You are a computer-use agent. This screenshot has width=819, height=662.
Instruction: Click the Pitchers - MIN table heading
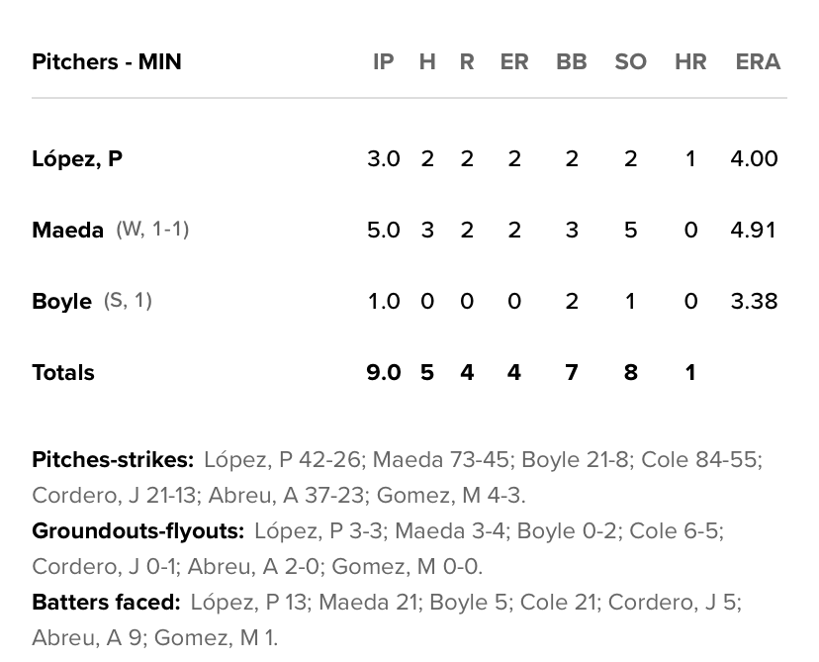[107, 62]
